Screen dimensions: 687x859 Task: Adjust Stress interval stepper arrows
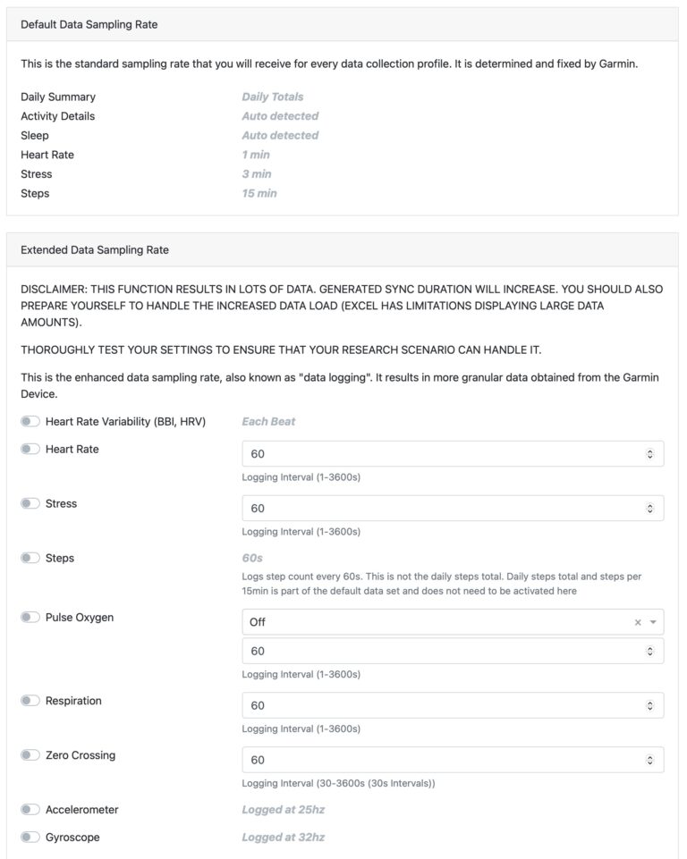click(x=649, y=509)
